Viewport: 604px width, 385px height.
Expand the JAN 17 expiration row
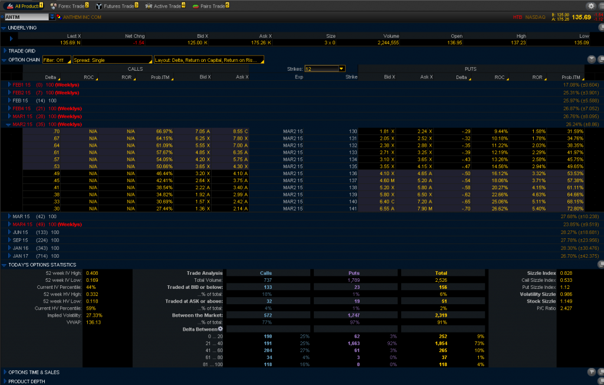(x=9, y=256)
